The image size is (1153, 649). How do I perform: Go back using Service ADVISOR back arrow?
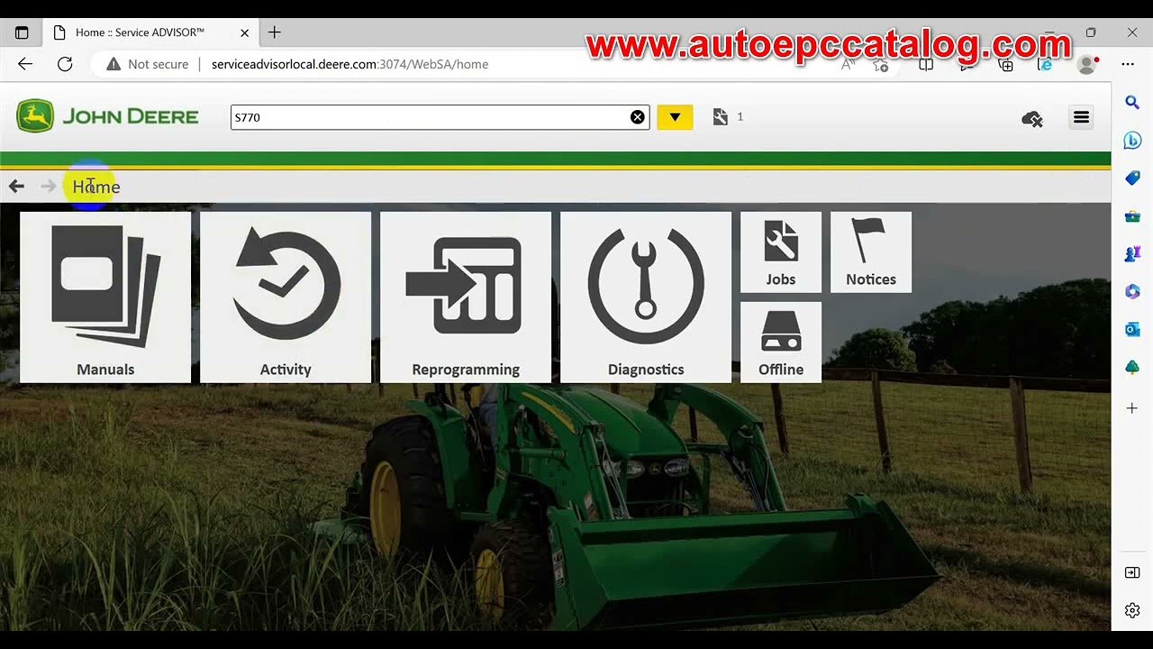(x=16, y=186)
